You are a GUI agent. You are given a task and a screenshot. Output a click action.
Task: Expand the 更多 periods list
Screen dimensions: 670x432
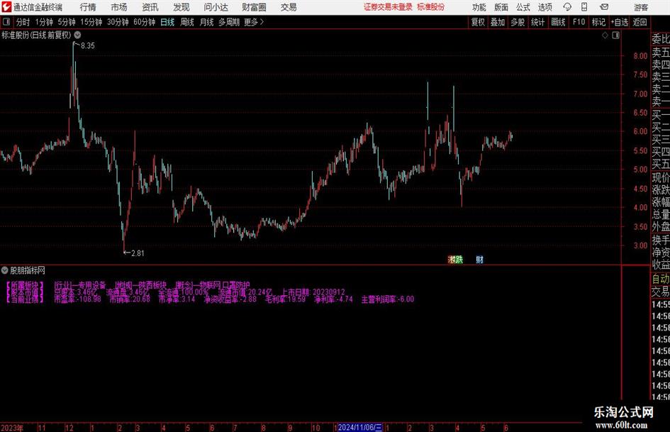coord(254,22)
